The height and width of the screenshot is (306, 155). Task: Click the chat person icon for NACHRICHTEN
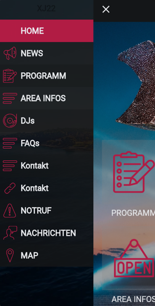pyautogui.click(x=10, y=233)
